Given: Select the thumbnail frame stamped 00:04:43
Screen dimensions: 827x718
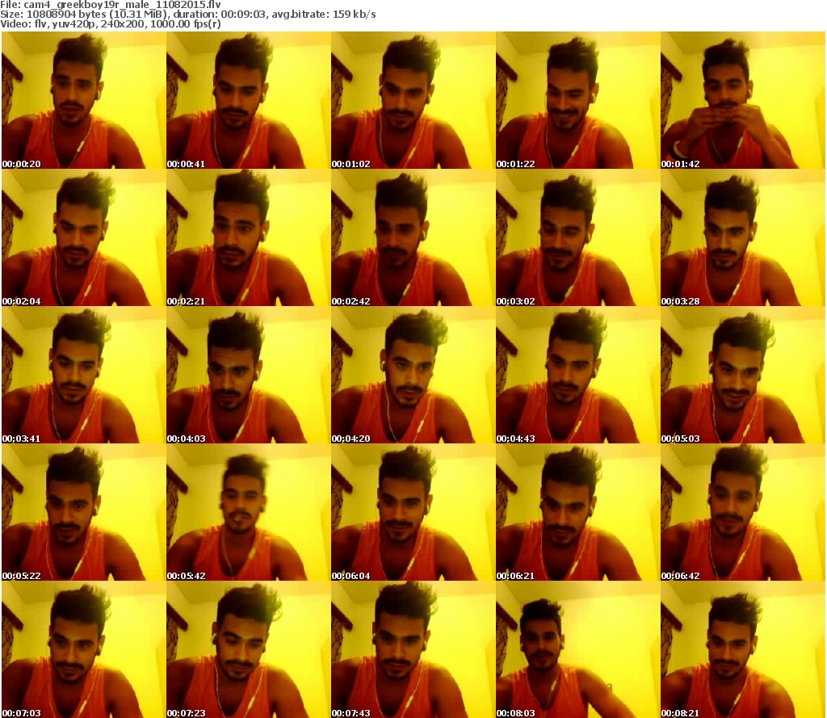Looking at the screenshot, I should point(578,375).
